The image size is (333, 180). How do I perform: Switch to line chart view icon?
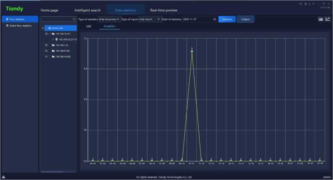point(327,19)
